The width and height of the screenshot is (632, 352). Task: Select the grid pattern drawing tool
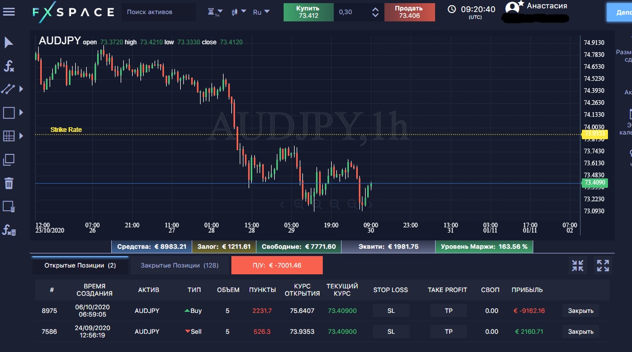coord(9,136)
